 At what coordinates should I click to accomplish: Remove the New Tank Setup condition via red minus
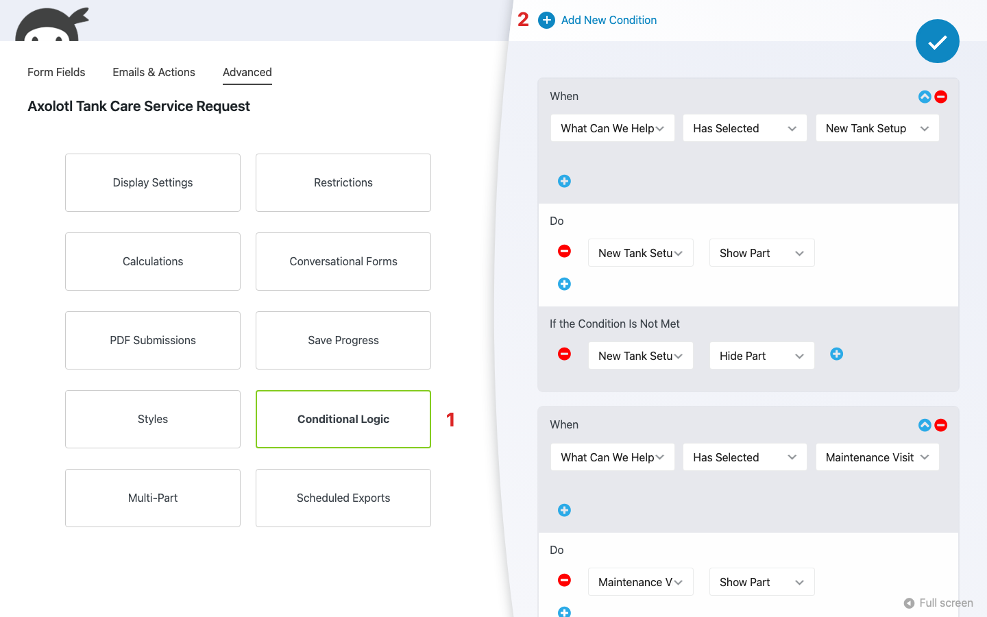[x=941, y=97]
